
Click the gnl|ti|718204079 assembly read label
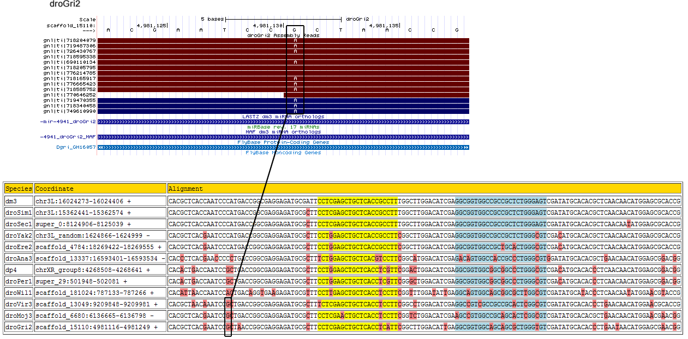[x=69, y=40]
